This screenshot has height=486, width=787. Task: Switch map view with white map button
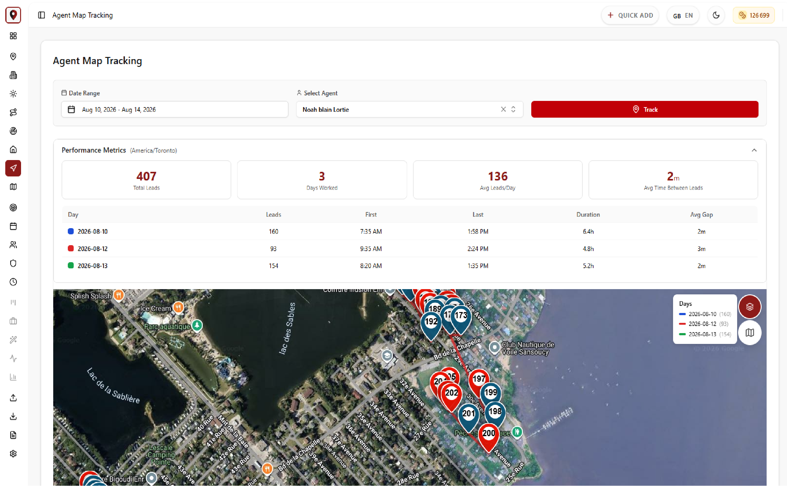pyautogui.click(x=750, y=333)
